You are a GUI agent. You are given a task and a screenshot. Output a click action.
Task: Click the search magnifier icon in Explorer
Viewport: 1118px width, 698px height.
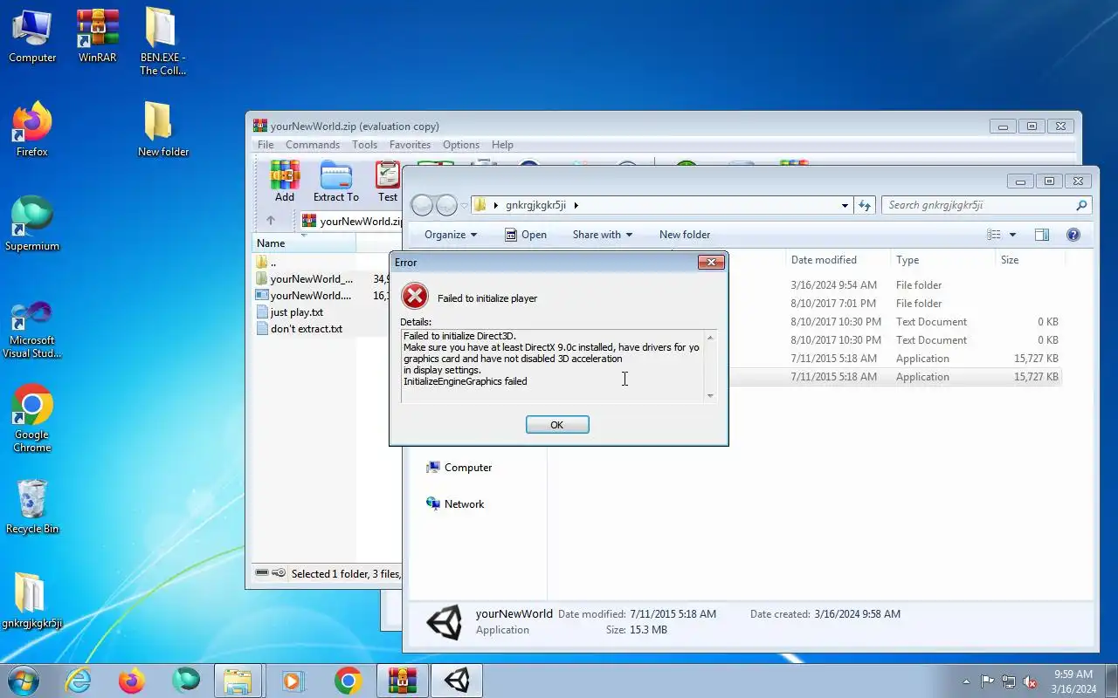pyautogui.click(x=1081, y=206)
